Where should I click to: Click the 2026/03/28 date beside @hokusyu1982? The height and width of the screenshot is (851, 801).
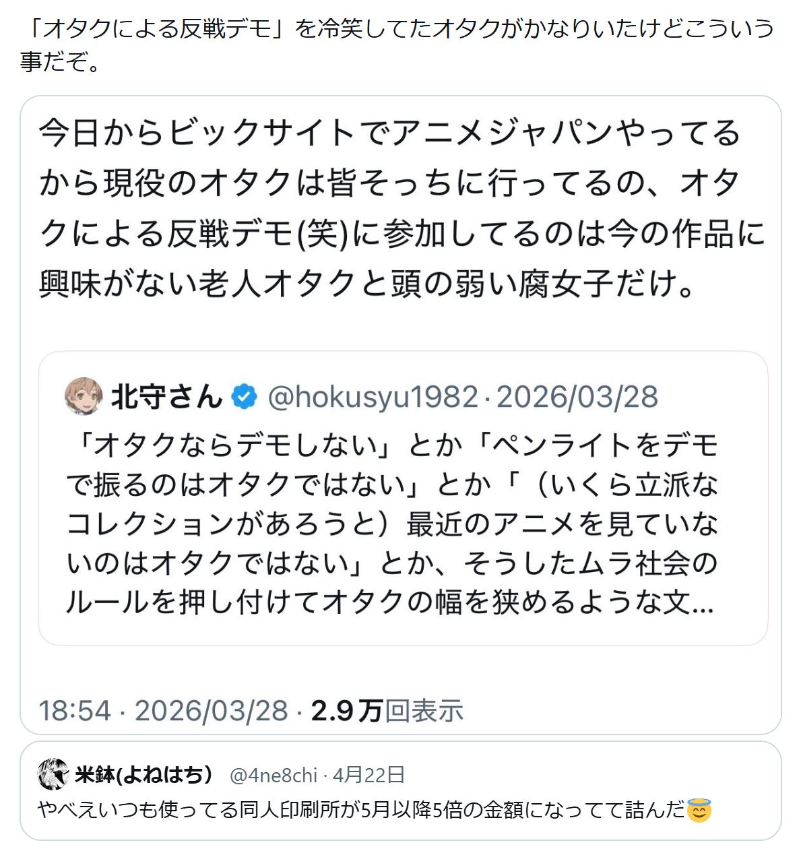(577, 397)
